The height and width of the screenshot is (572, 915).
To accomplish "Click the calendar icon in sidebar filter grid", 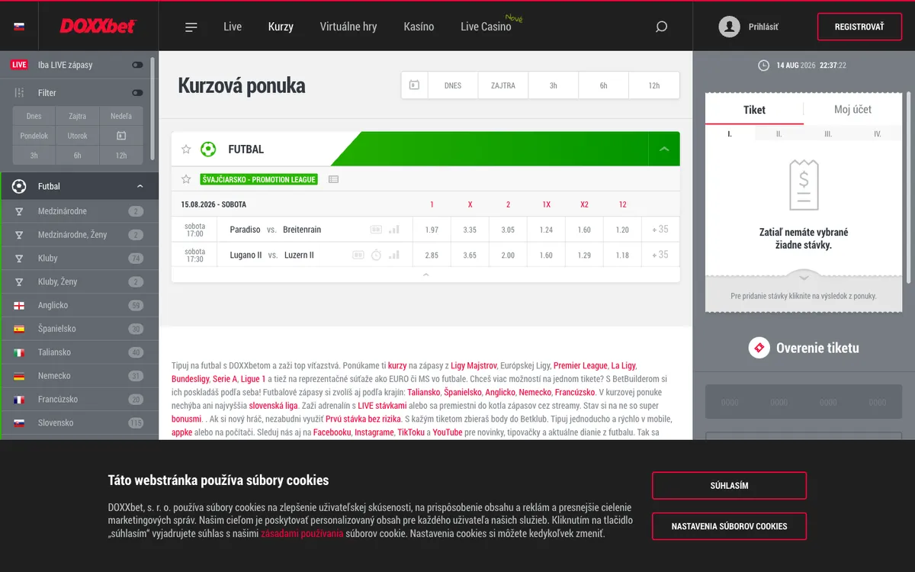I will 121,136.
